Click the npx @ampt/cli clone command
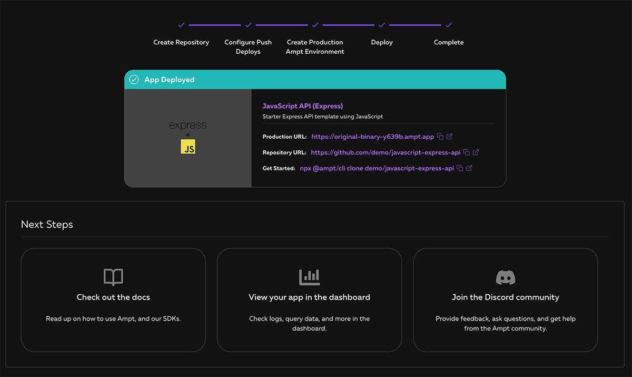This screenshot has width=632, height=377. [x=377, y=168]
